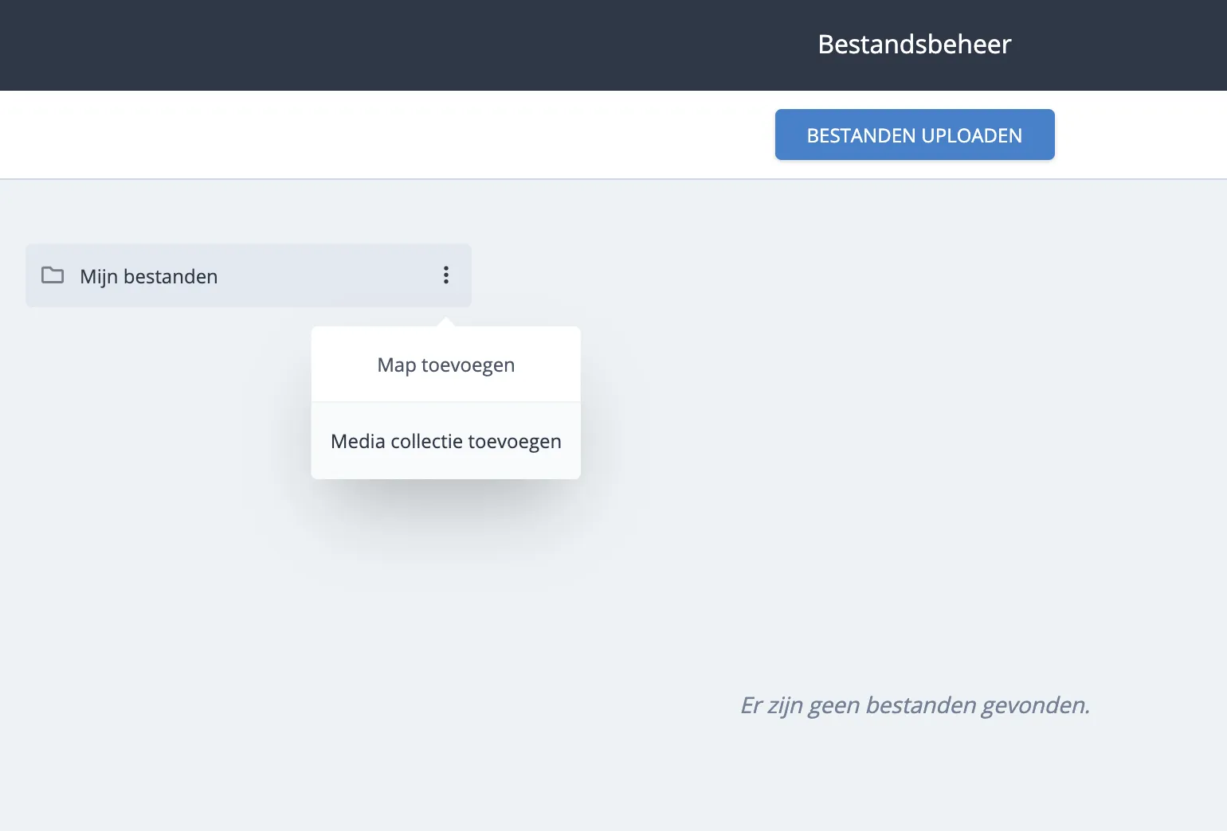
Task: Click the small pointer arrow atop the popup menu
Action: [446, 322]
